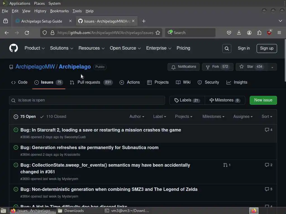Open the Projects filter dropdown

click(x=183, y=116)
